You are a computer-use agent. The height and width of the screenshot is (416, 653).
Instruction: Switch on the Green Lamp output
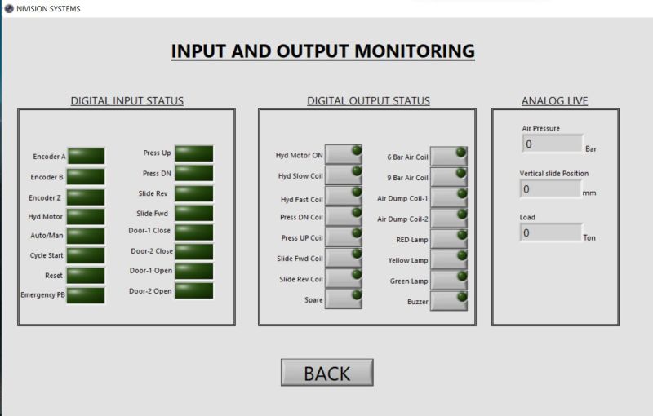[x=449, y=281]
